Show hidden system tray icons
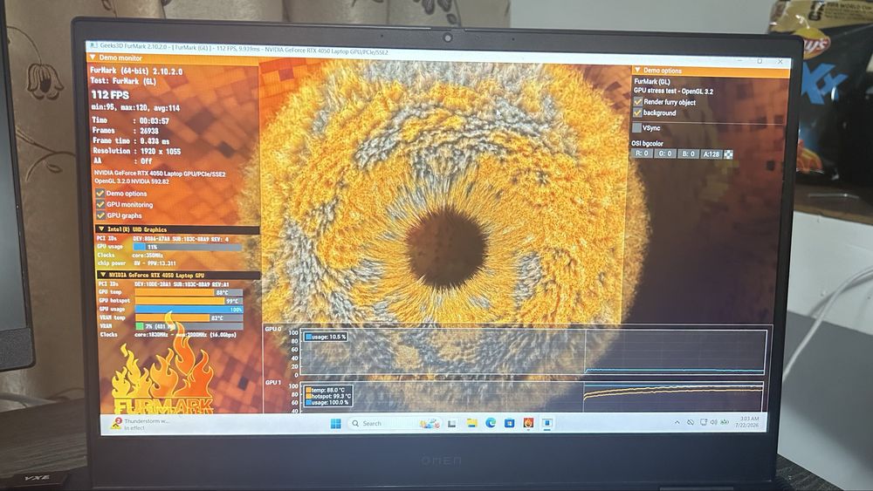Viewport: 873px width, 491px height. pyautogui.click(x=677, y=423)
